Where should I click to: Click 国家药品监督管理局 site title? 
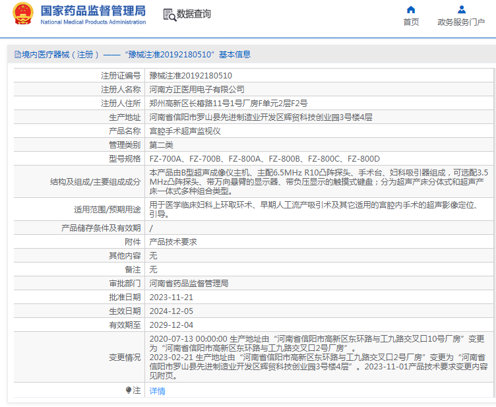[93, 11]
